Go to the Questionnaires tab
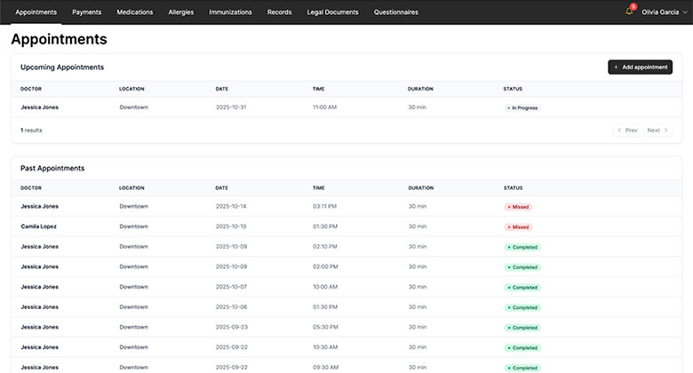The image size is (693, 373). [x=395, y=12]
